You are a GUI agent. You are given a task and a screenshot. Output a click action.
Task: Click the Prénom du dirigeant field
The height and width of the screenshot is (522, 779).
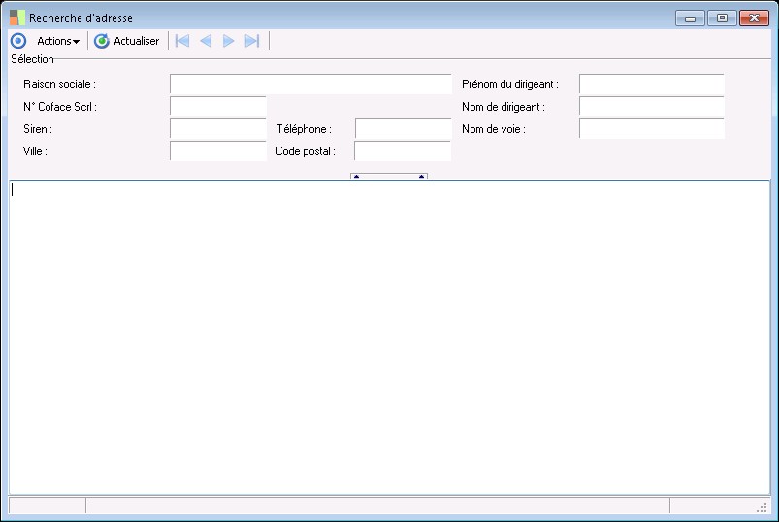click(x=651, y=84)
